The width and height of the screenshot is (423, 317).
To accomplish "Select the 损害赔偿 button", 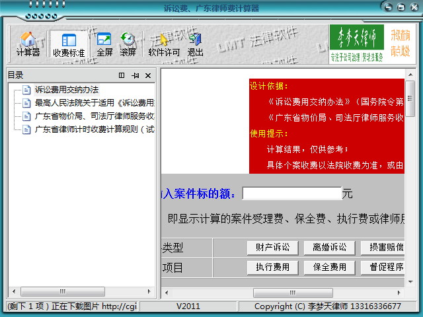I will click(383, 248).
